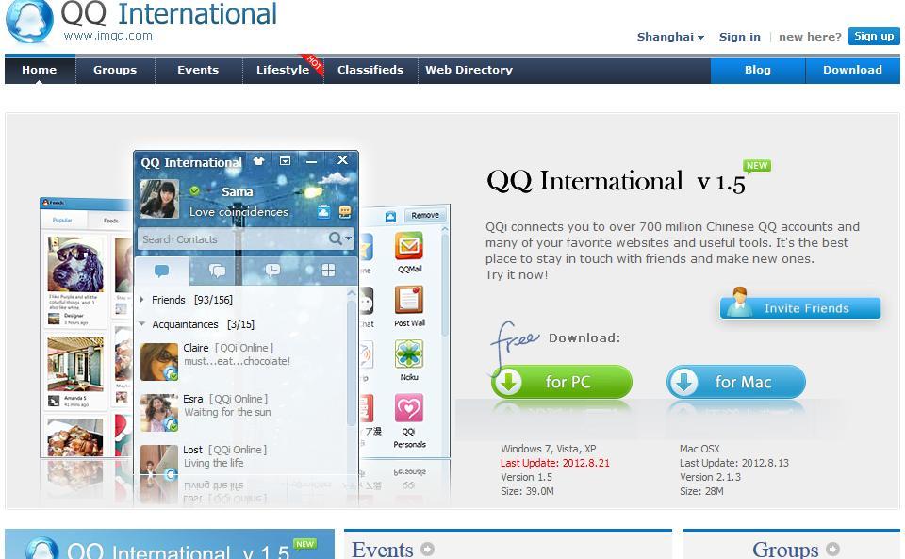Click Esra's avatar in contact list
The height and width of the screenshot is (559, 905).
(159, 413)
